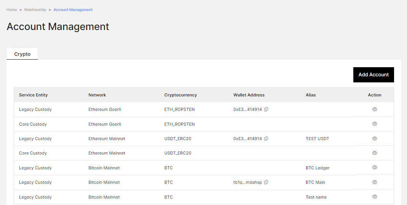407x205 pixels.
Task: View the Test name account entry
Action: tap(374, 197)
